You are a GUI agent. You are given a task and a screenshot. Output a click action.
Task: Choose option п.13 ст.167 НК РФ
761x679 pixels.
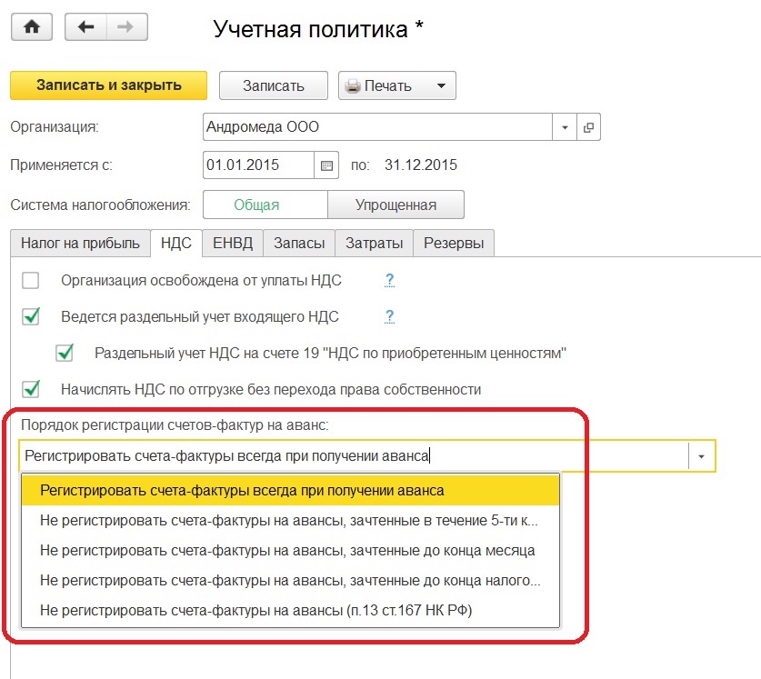[290, 610]
